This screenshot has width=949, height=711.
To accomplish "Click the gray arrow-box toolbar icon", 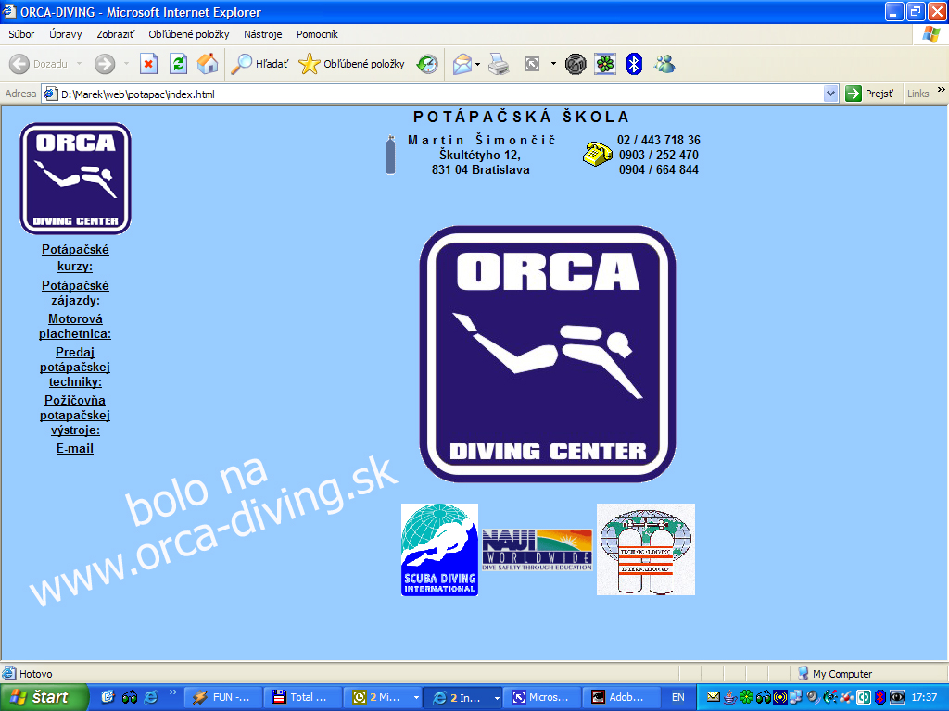I will pos(532,64).
